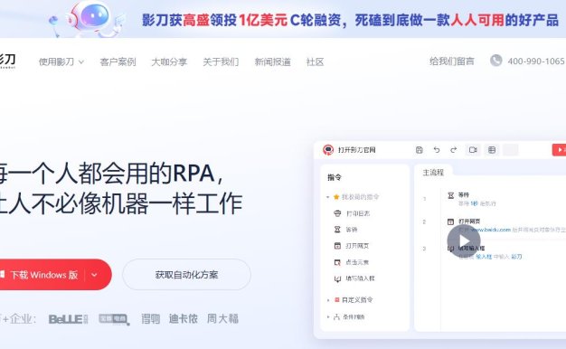The image size is (566, 349).
Task: Select the 点击元素 command
Action: (x=352, y=262)
